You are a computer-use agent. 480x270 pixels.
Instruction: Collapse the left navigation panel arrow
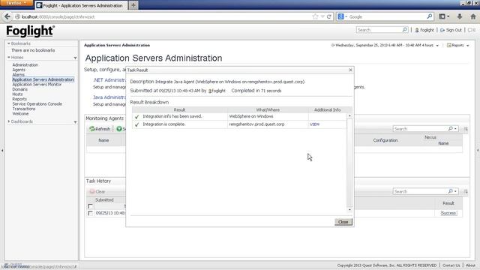click(2, 150)
